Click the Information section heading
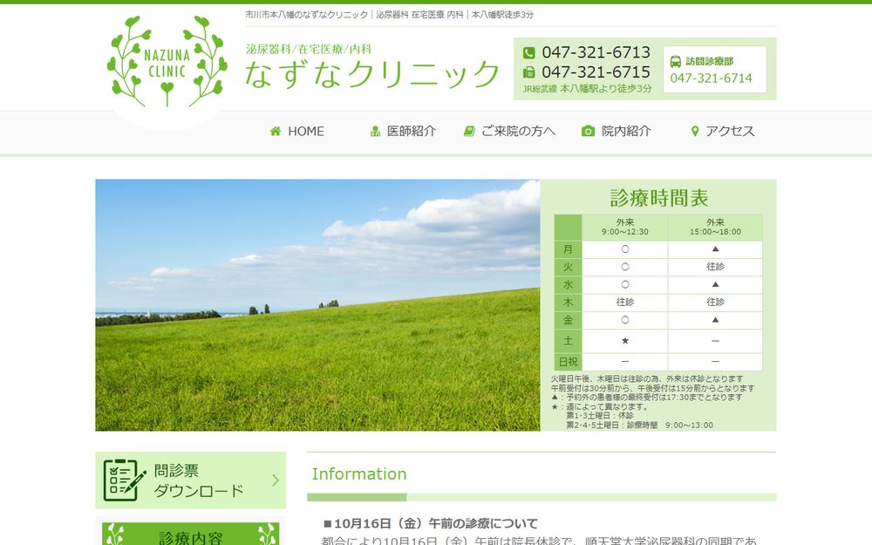Screen dimensions: 872x545 click(359, 473)
